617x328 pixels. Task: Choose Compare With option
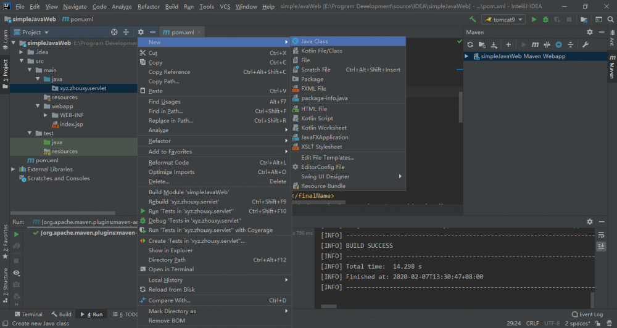point(215,300)
